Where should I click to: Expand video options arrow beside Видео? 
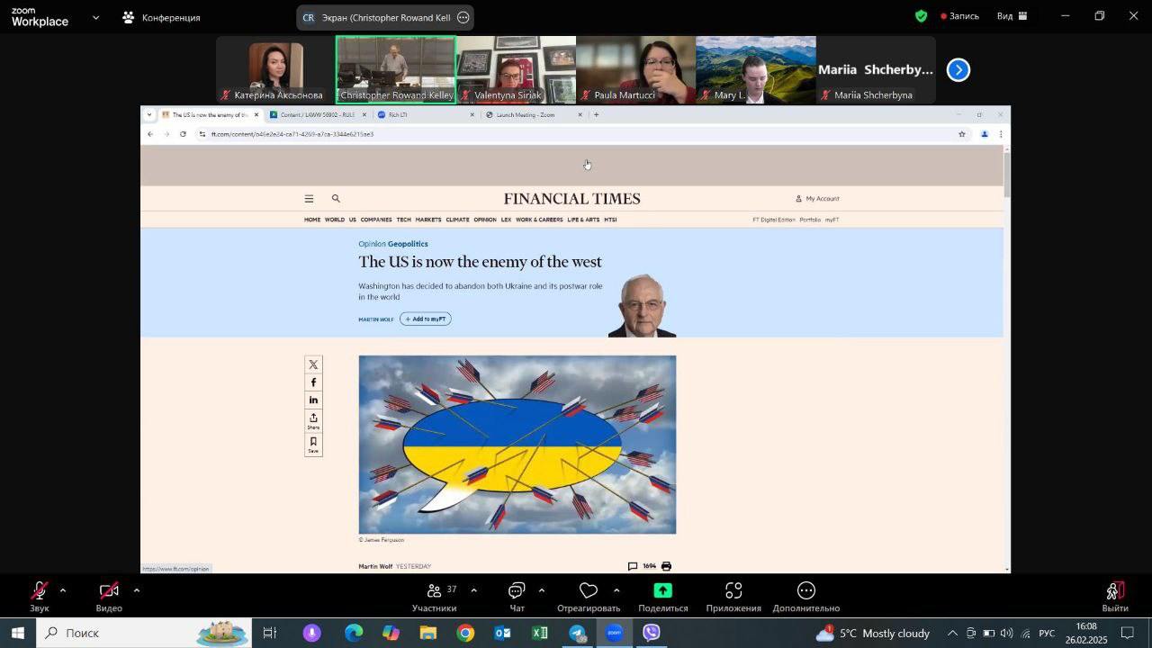click(136, 590)
